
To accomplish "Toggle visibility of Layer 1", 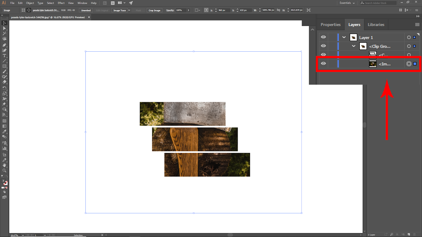I will [323, 37].
